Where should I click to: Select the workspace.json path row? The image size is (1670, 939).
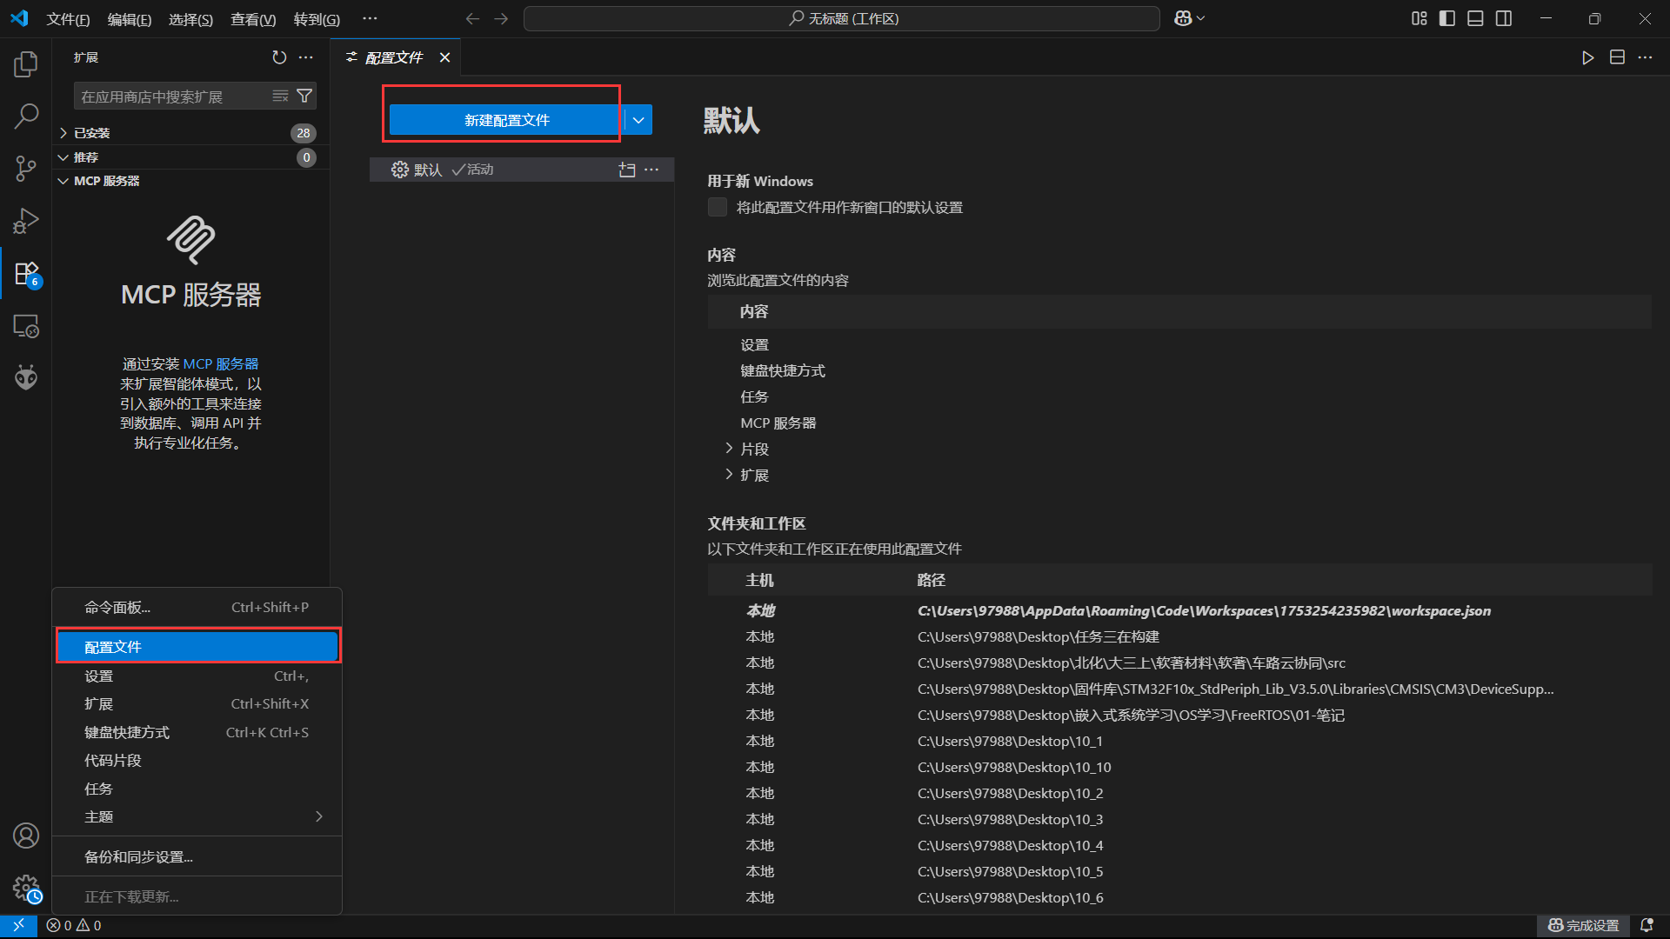coord(1179,611)
